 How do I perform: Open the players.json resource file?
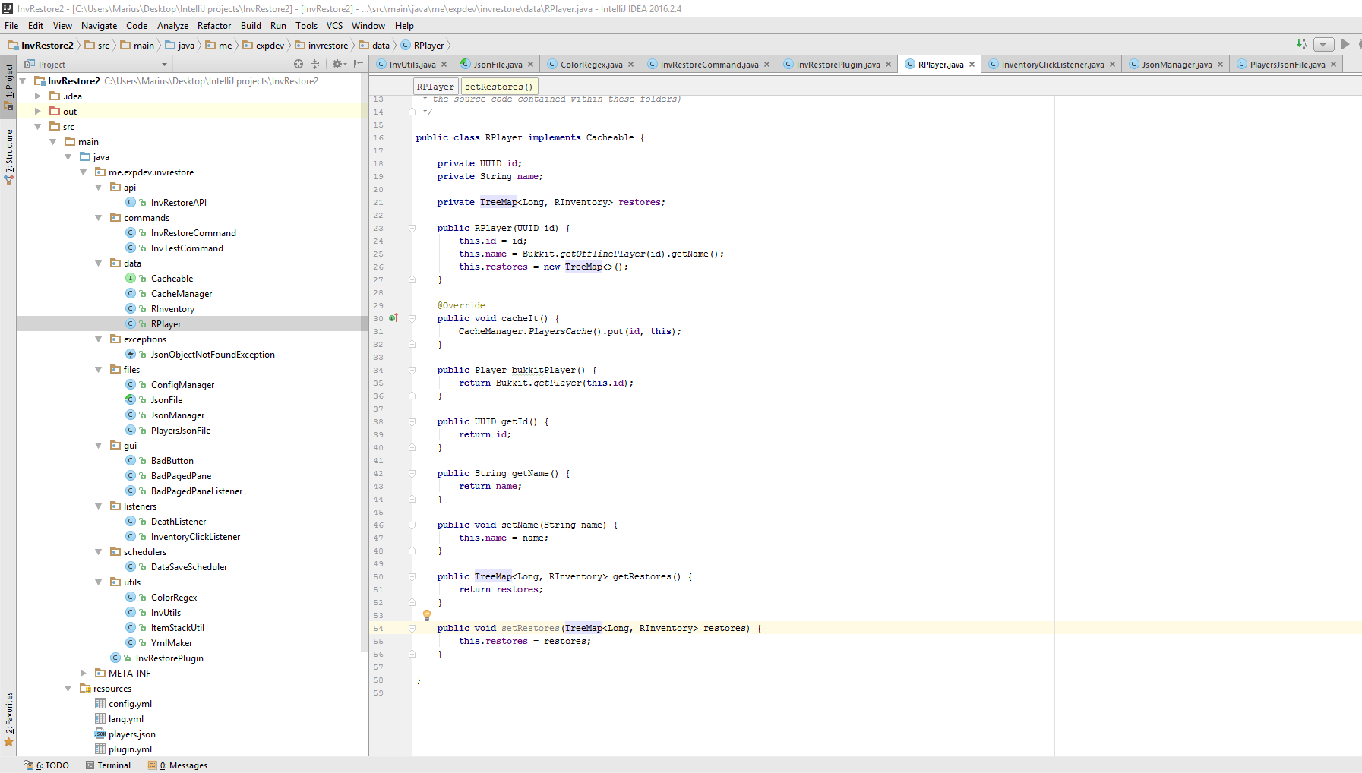[x=131, y=734]
